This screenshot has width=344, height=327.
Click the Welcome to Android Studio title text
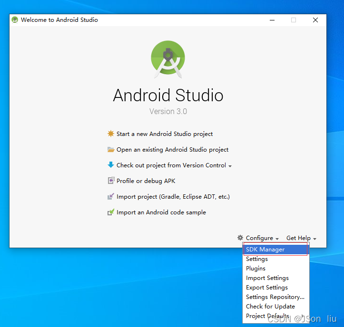point(59,20)
